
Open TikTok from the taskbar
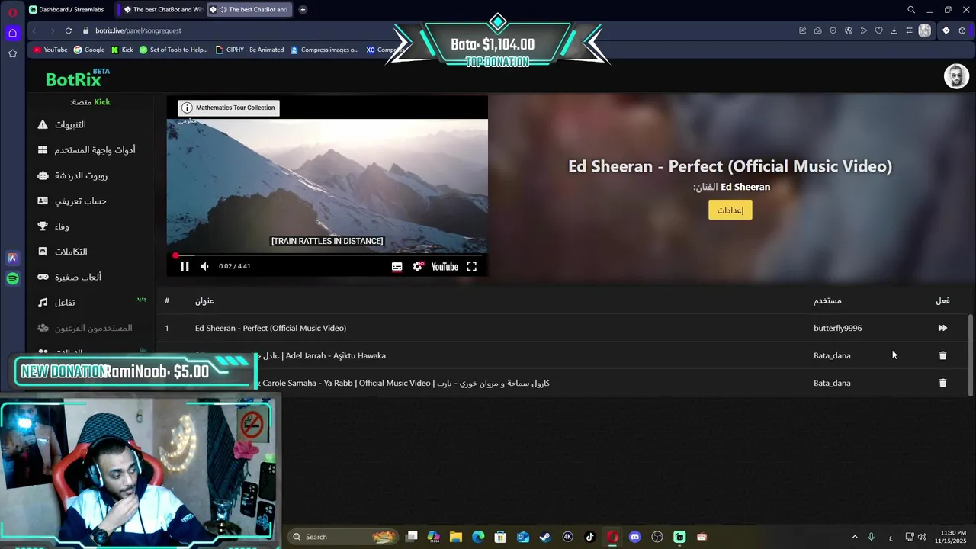coord(589,537)
